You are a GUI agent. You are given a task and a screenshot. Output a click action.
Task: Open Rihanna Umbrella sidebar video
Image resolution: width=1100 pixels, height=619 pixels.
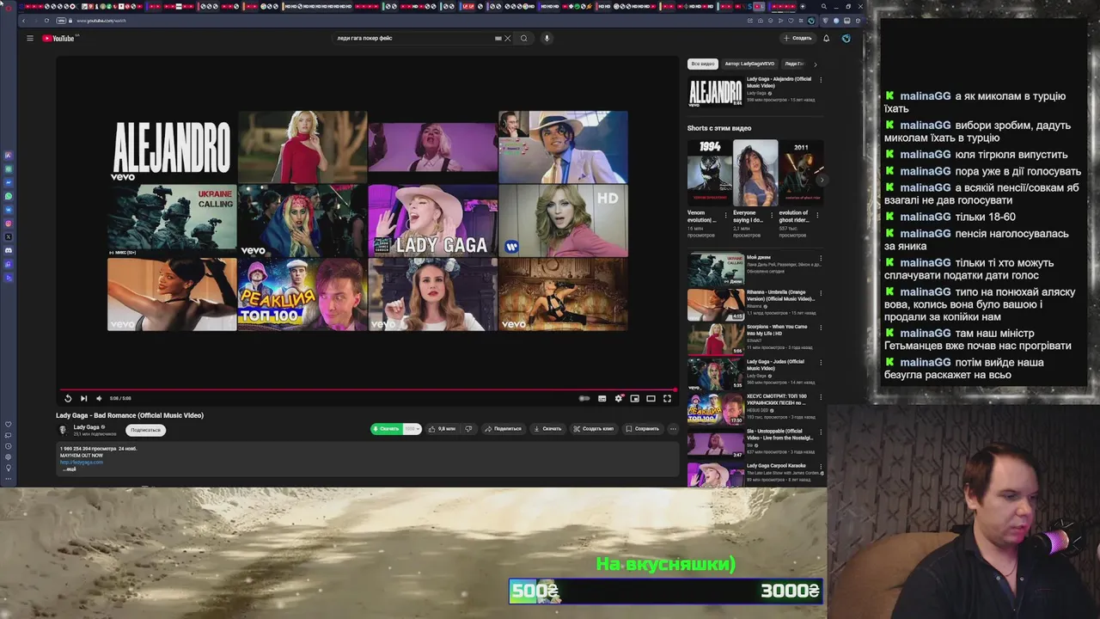coord(715,304)
